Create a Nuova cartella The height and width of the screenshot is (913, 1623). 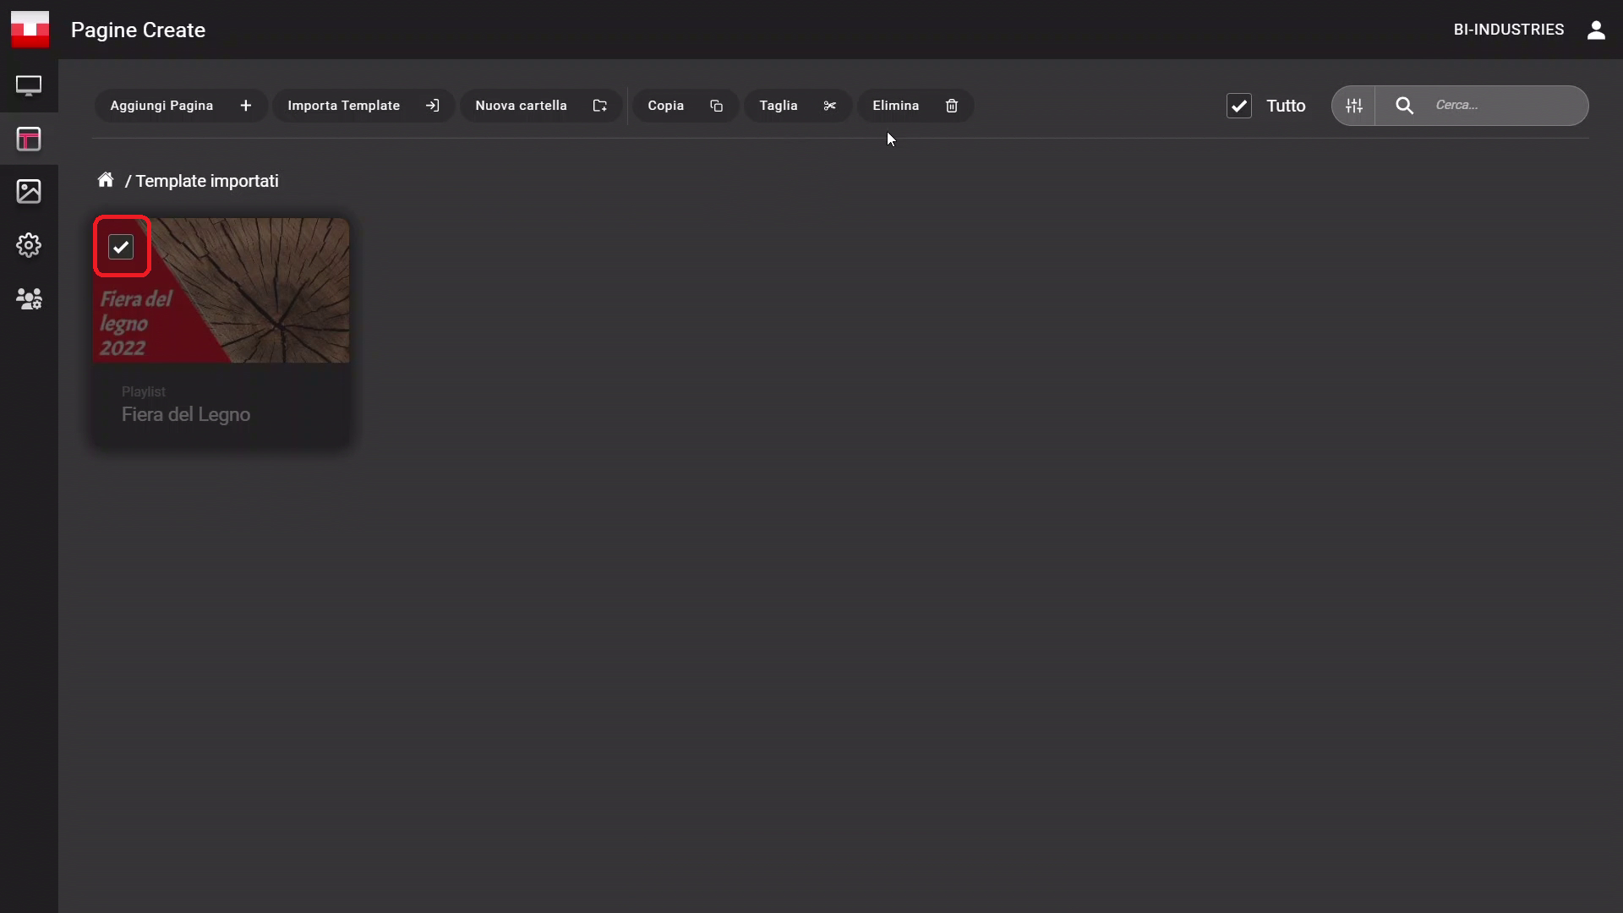coord(540,106)
